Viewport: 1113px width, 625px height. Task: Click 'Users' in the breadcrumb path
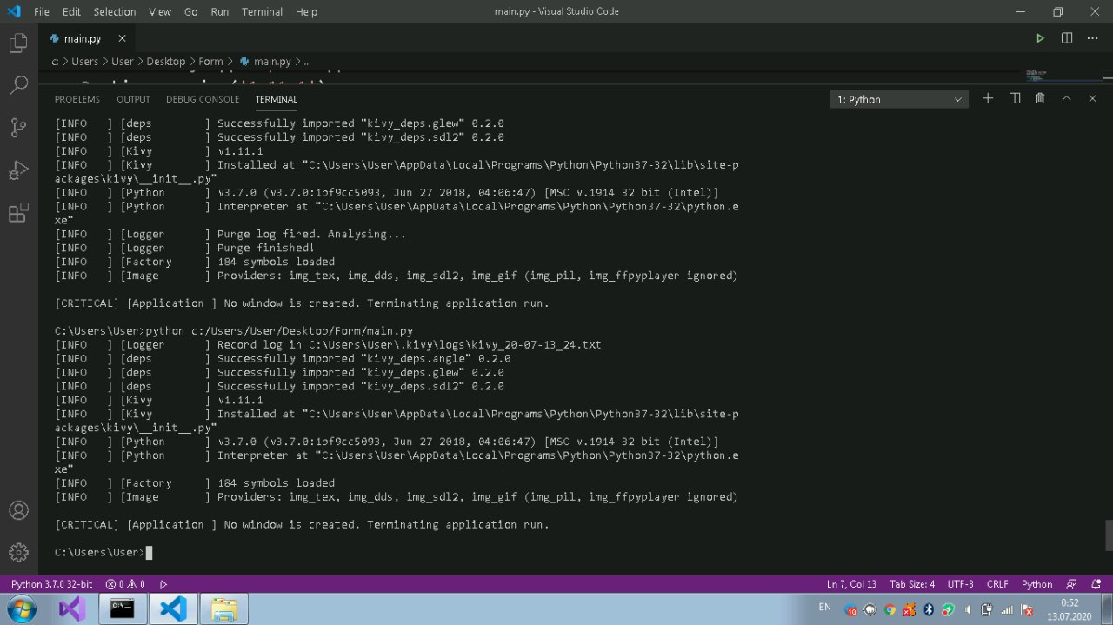point(85,62)
